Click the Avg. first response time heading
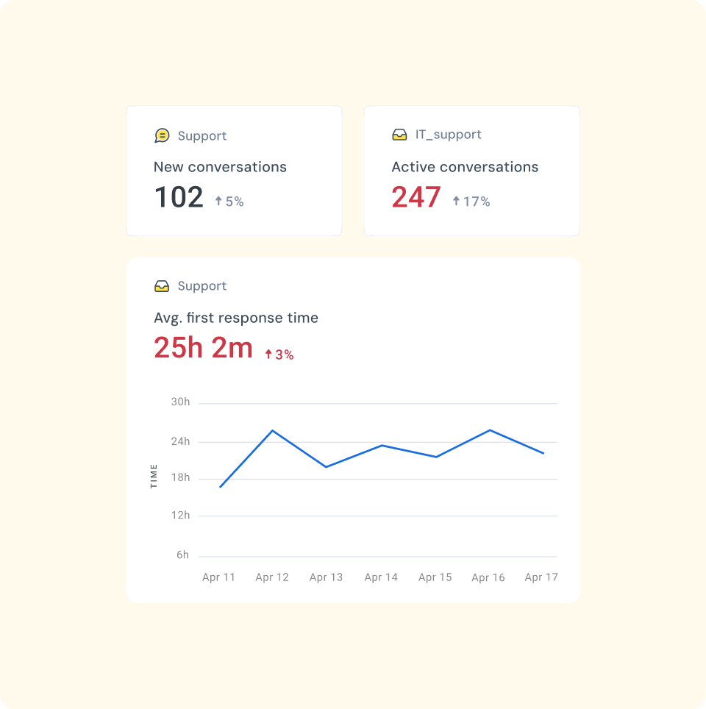 (236, 318)
